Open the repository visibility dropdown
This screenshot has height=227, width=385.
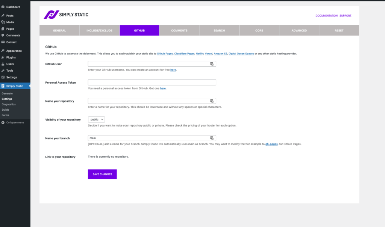coord(96,119)
